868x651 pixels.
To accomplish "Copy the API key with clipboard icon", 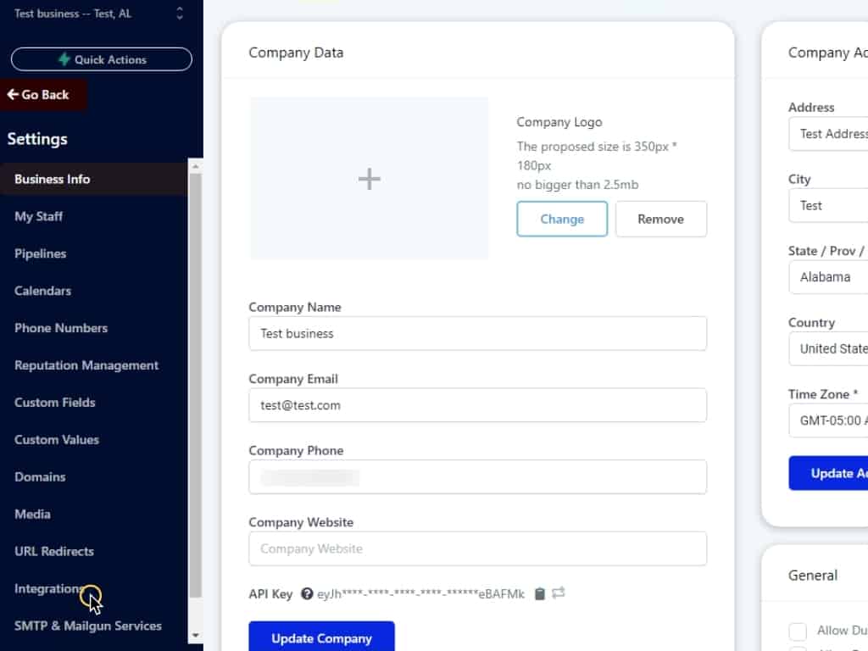I will click(x=540, y=594).
